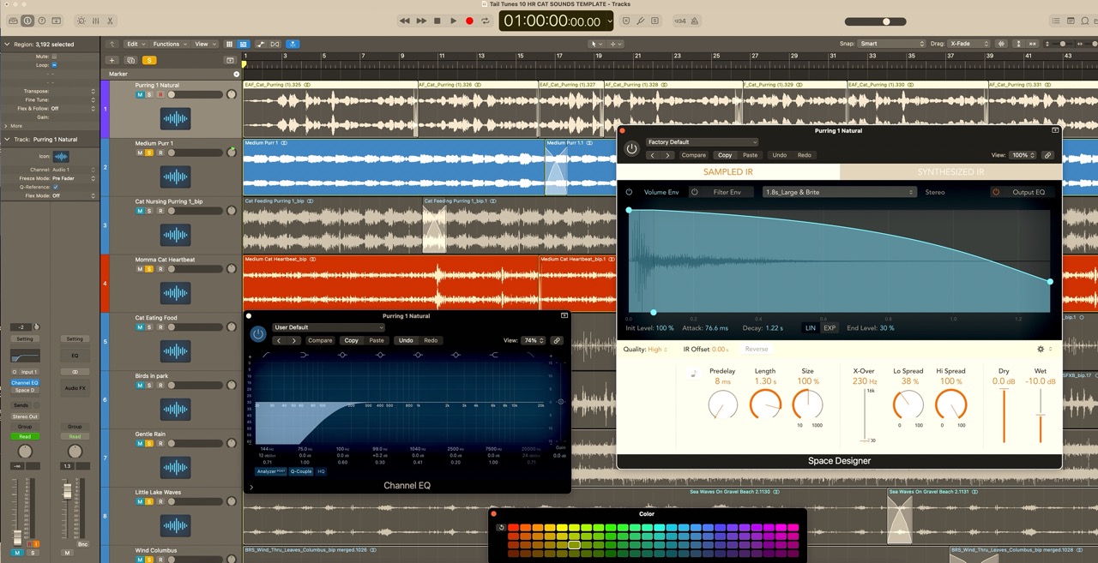The height and width of the screenshot is (563, 1098).
Task: Collapse the Track Purring 1 Natural disclosure triangle
Action: tap(7, 139)
